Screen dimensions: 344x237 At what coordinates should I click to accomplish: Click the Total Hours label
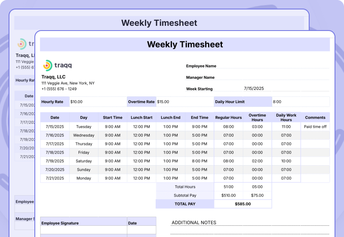coord(185,187)
